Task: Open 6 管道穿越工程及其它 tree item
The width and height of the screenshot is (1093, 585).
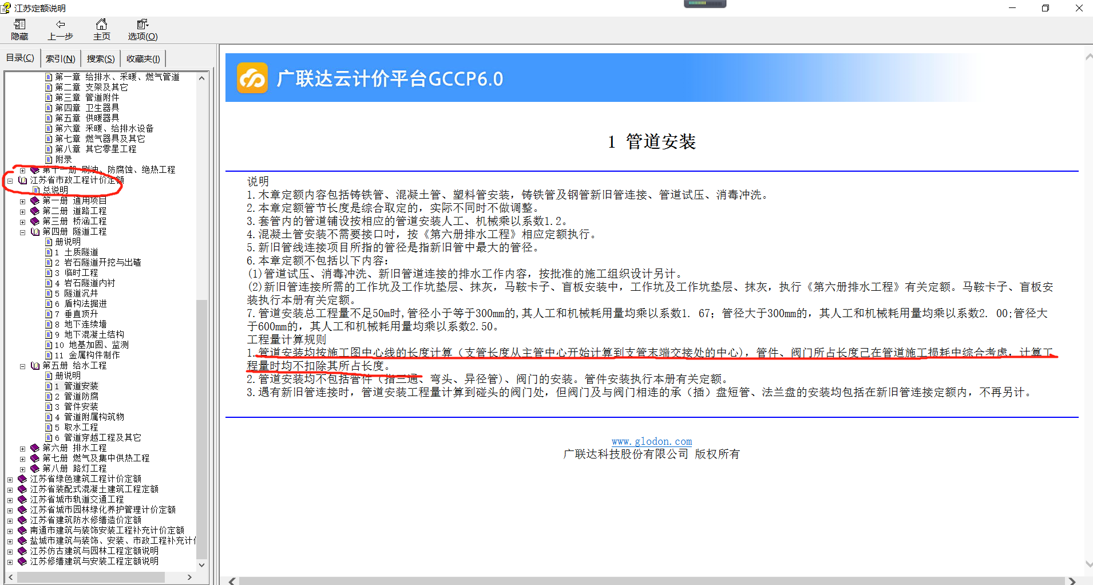Action: click(x=98, y=437)
